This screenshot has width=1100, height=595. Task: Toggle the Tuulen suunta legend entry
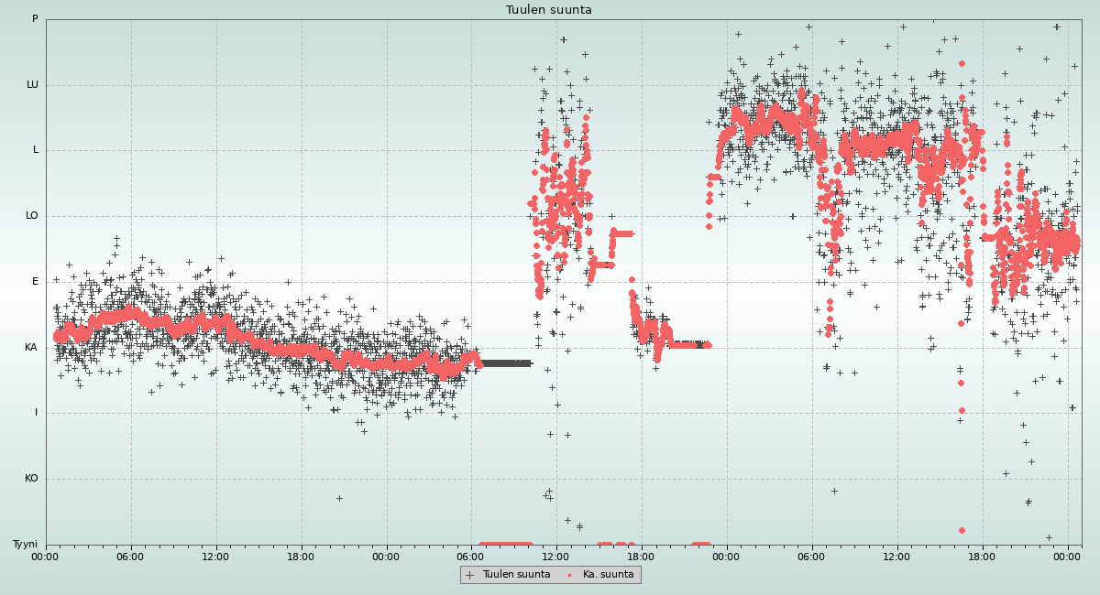(516, 575)
